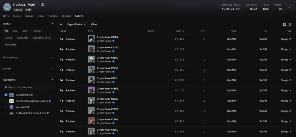Open the Tokens tab

tap(17, 16)
